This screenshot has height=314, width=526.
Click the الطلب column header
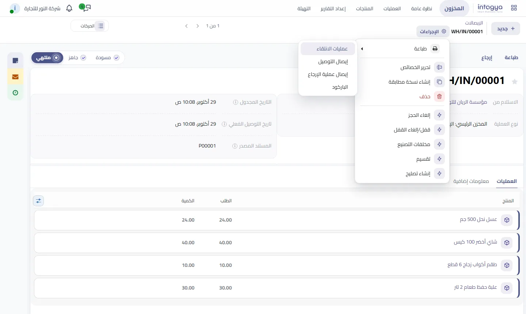point(226,201)
